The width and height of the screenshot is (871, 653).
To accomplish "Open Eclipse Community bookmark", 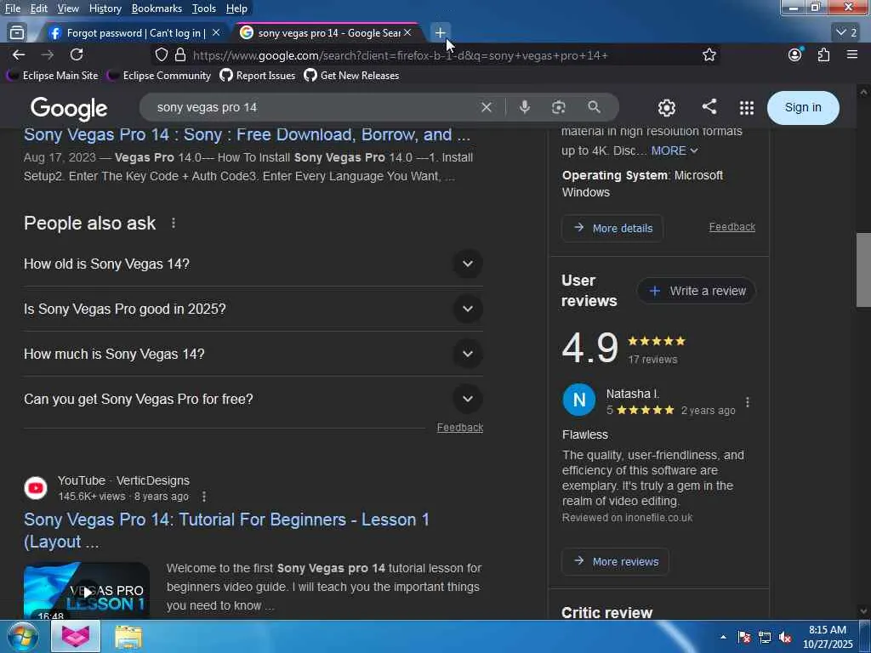I will click(159, 76).
